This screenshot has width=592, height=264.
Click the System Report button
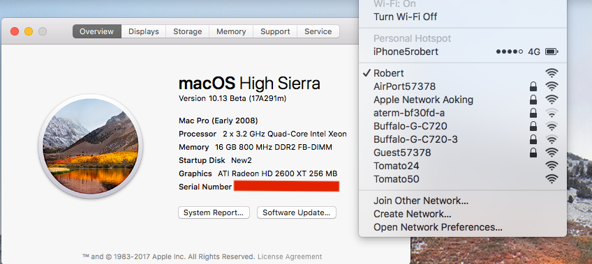[x=214, y=212]
